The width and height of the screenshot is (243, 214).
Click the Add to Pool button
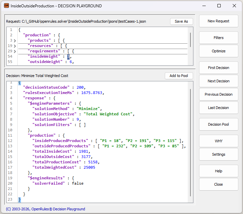tap(178, 76)
